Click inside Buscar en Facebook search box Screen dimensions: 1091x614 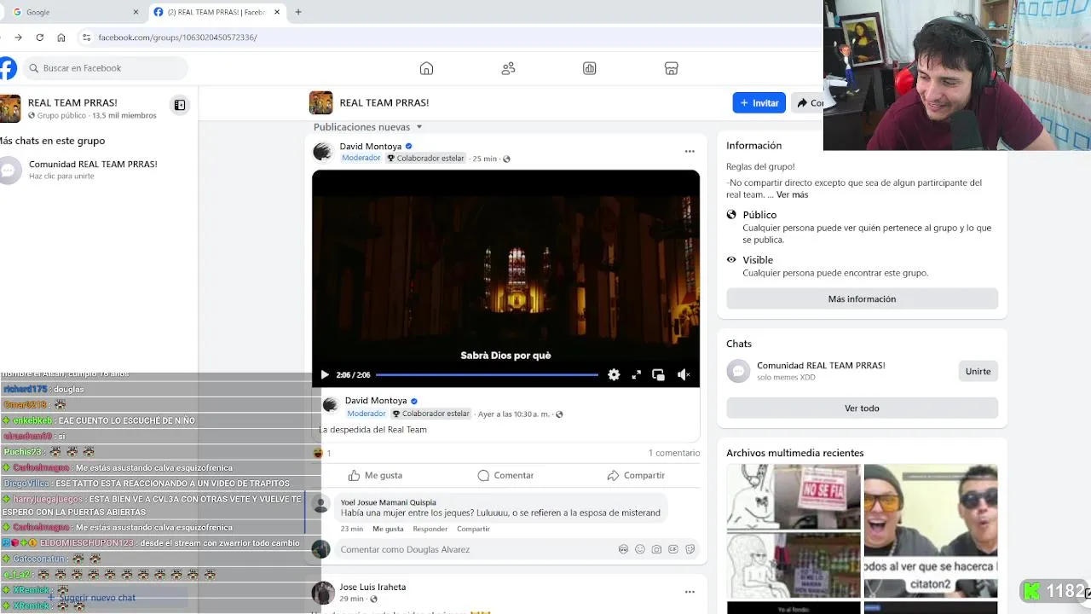[x=106, y=68]
